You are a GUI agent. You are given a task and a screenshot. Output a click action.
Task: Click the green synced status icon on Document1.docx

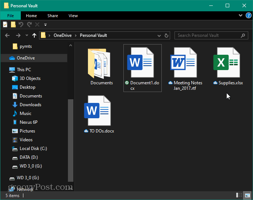[127, 83]
